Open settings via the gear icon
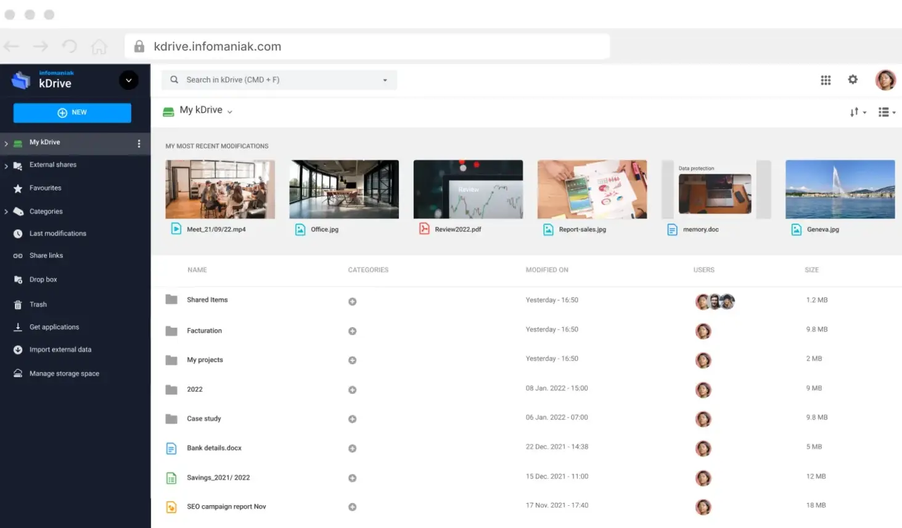The width and height of the screenshot is (902, 528). click(x=853, y=79)
